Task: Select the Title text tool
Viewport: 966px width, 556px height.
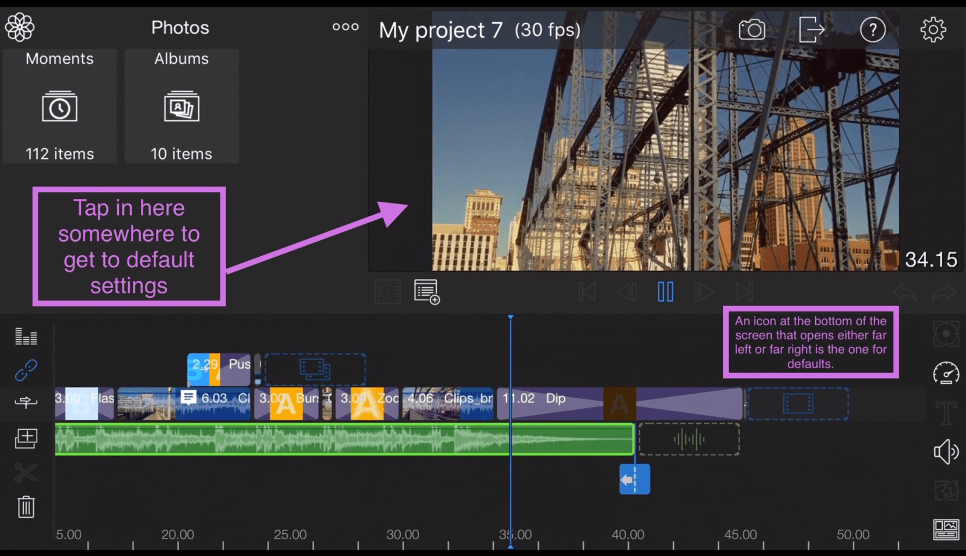Action: (946, 413)
